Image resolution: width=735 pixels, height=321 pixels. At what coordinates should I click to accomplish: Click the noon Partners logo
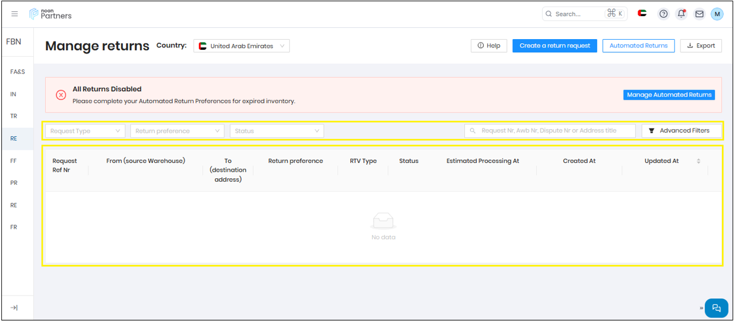[x=50, y=14]
